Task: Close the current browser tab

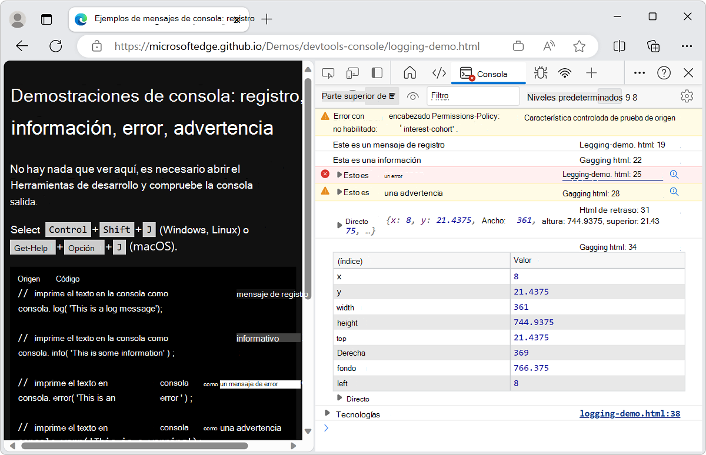Action: click(237, 20)
